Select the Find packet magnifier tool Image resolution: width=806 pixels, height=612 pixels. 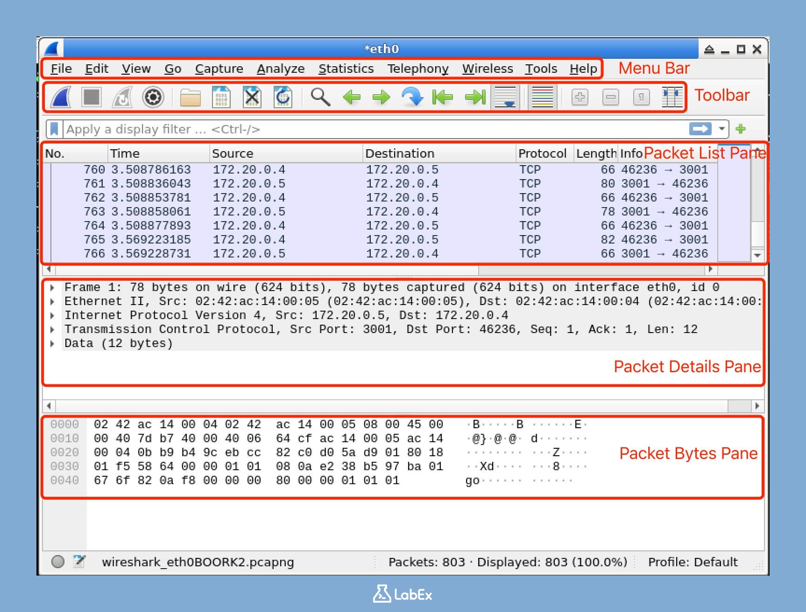tap(320, 97)
